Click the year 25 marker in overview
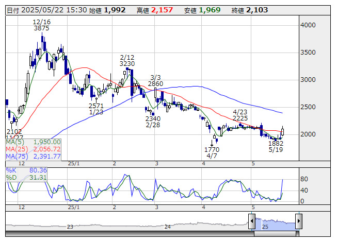Image resolution: width=337 pixels, height=242 pixels. click(x=265, y=227)
